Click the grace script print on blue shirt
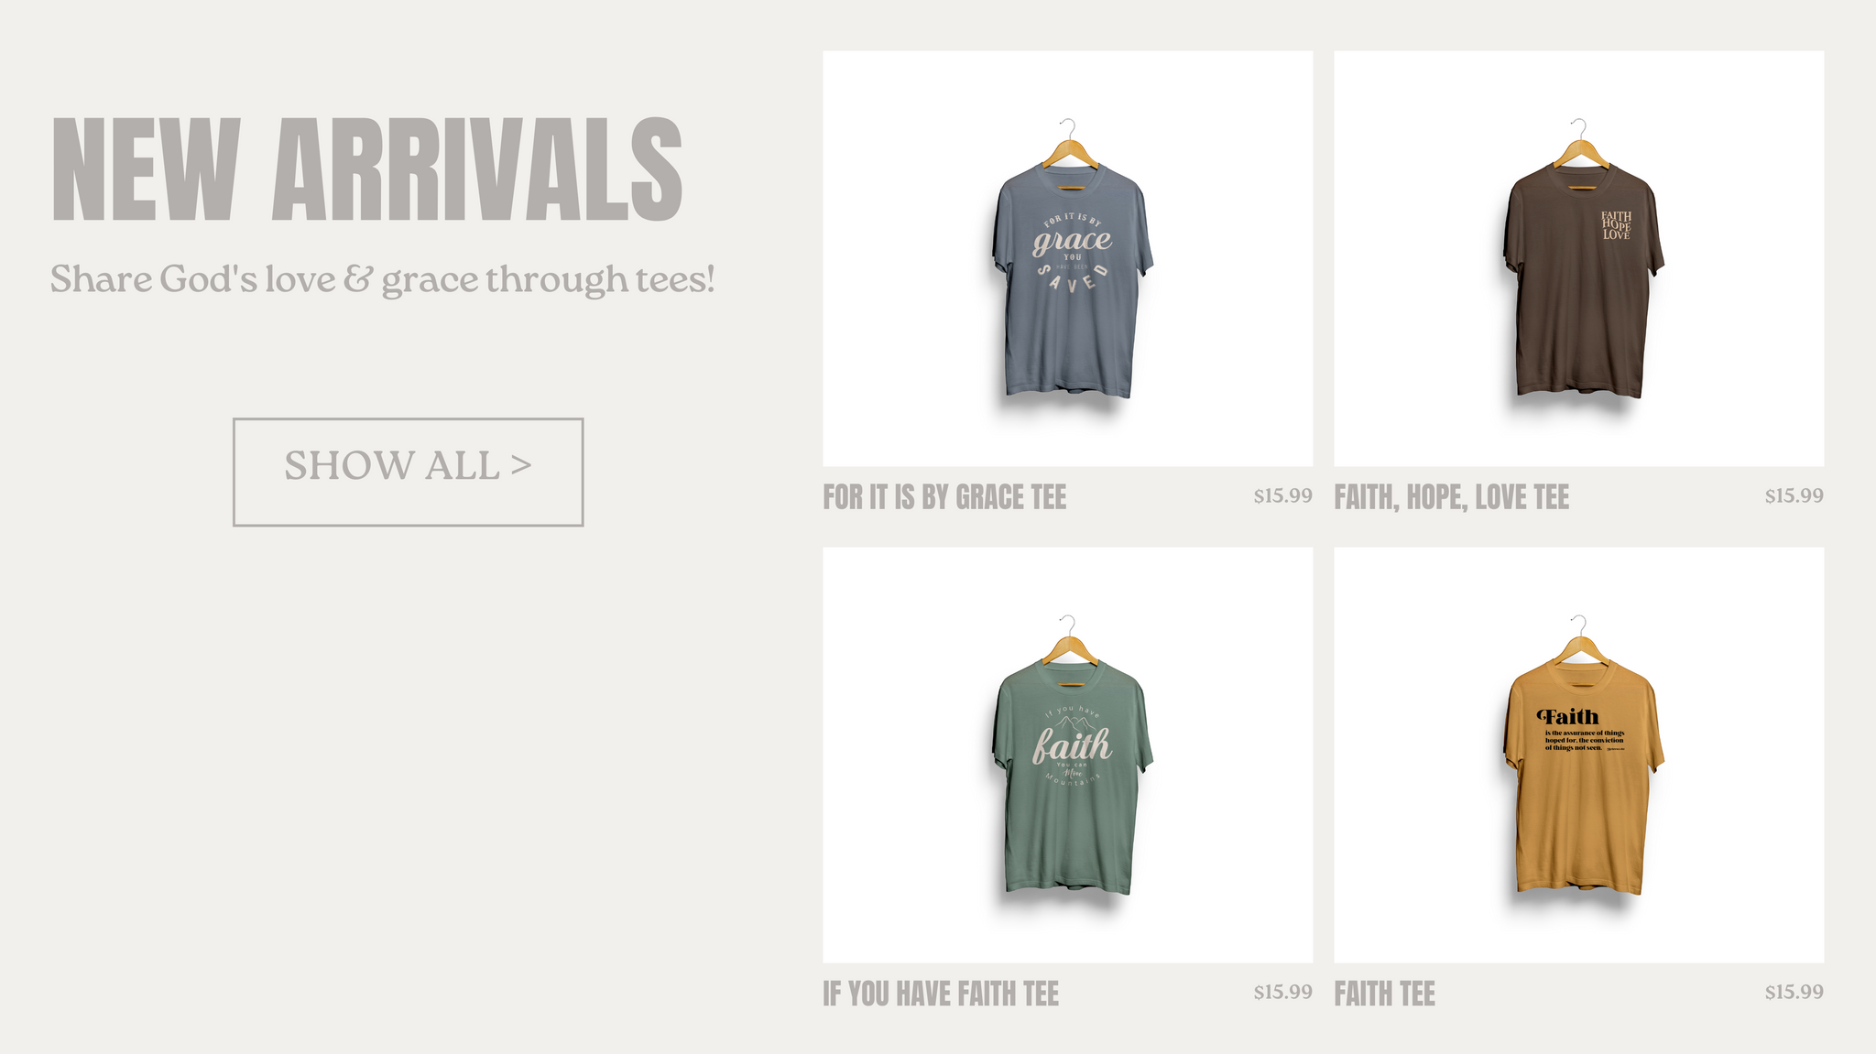The height and width of the screenshot is (1054, 1876). (x=1072, y=242)
